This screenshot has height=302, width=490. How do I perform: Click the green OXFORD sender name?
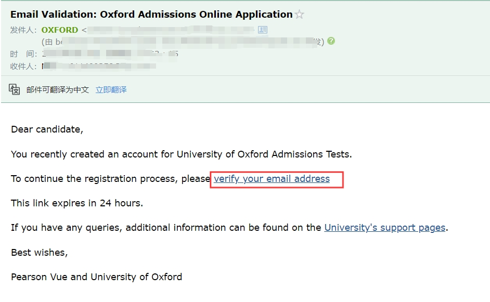60,30
